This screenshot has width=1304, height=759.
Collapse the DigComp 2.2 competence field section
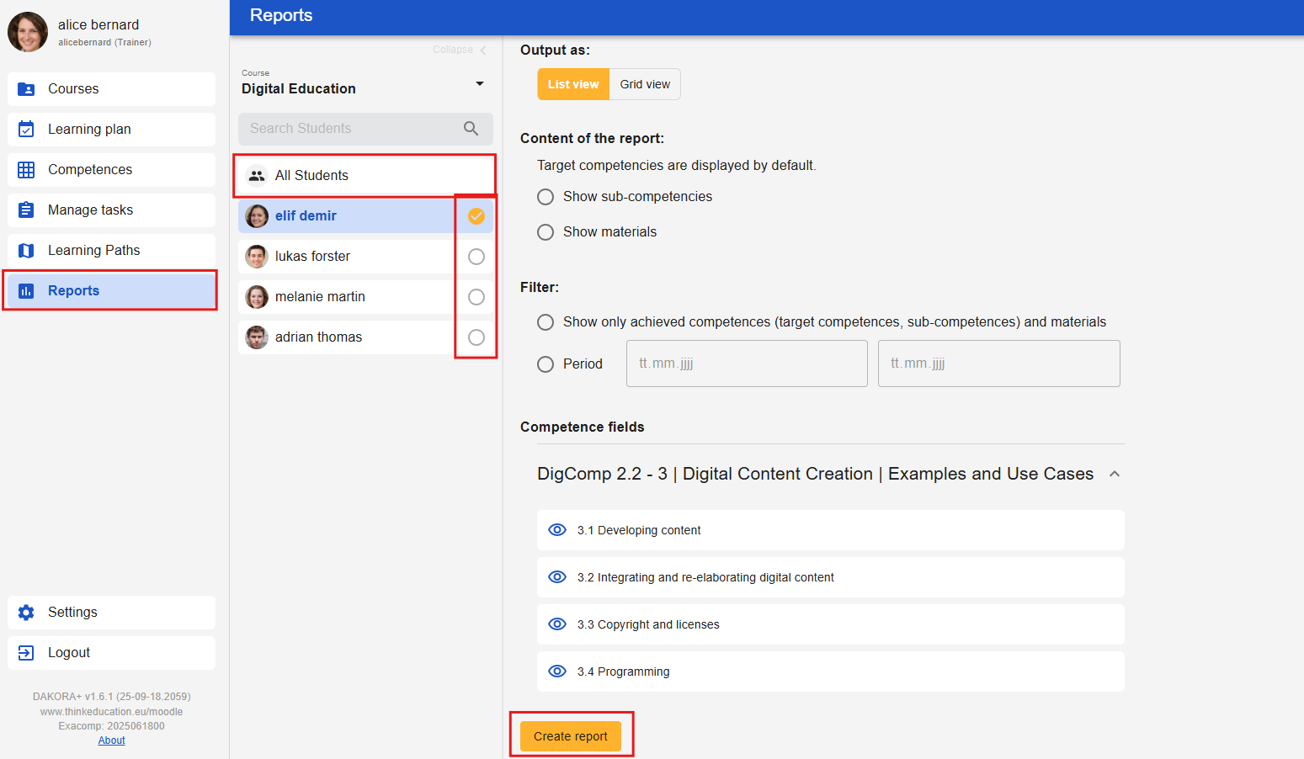1115,475
